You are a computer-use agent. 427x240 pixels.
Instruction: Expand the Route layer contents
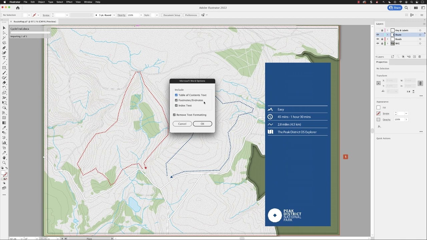pos(387,35)
